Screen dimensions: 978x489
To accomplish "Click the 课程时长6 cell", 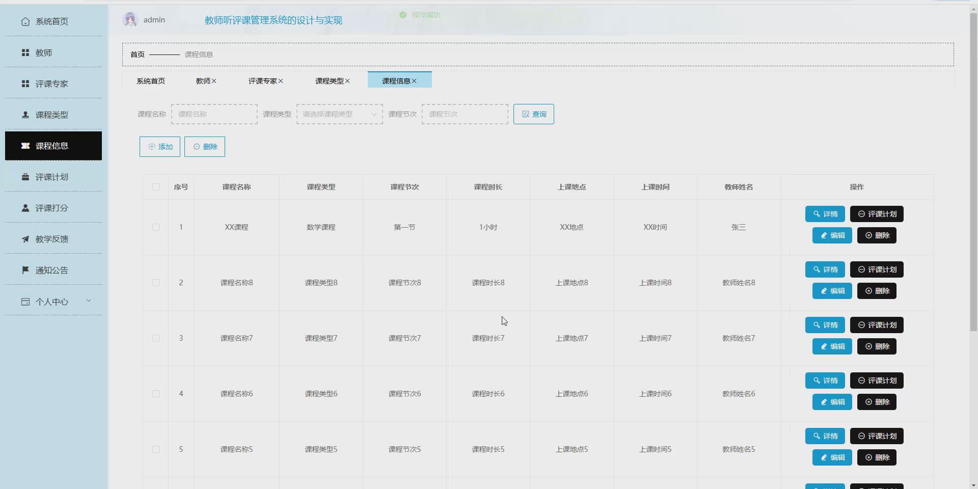I will tap(488, 394).
